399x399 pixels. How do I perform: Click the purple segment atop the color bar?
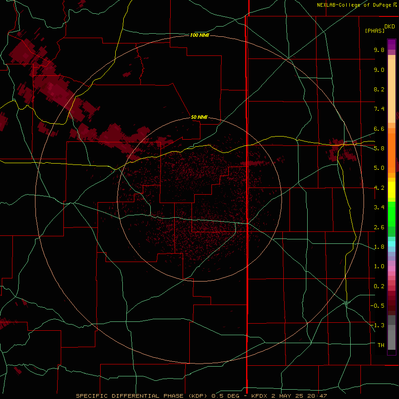tap(391, 44)
